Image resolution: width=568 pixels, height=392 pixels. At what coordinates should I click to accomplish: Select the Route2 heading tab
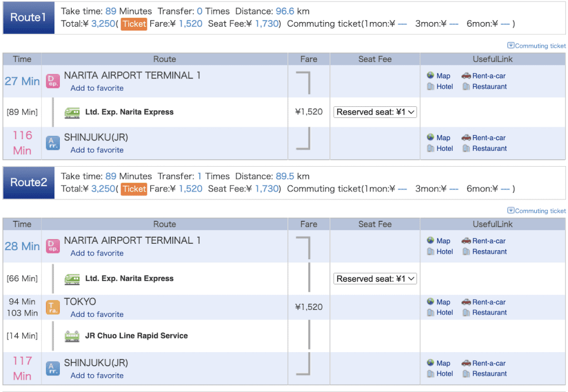tap(28, 183)
